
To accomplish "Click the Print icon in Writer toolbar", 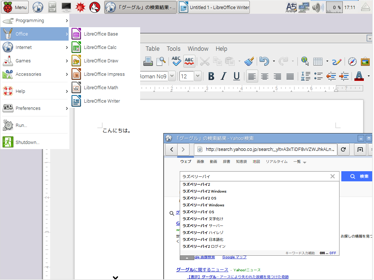I will point(148,62).
